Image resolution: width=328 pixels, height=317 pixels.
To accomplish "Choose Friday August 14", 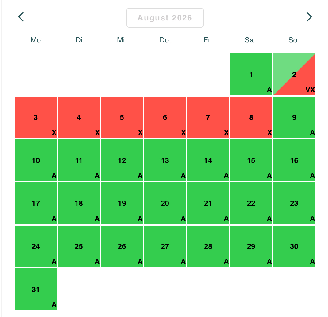I will [x=208, y=160].
